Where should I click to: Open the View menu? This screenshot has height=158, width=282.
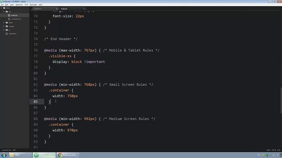tap(12, 5)
